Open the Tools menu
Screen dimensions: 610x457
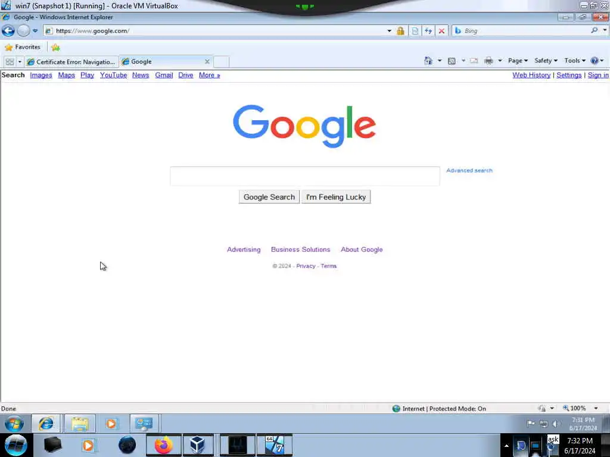pyautogui.click(x=575, y=61)
